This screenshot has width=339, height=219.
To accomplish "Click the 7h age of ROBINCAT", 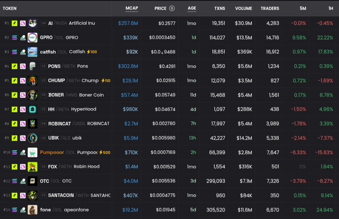I will click(x=193, y=124).
